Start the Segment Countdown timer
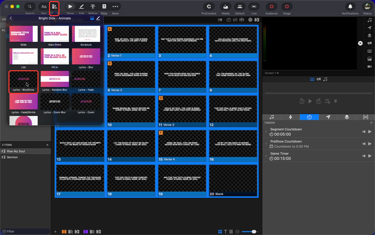 pyautogui.click(x=370, y=132)
